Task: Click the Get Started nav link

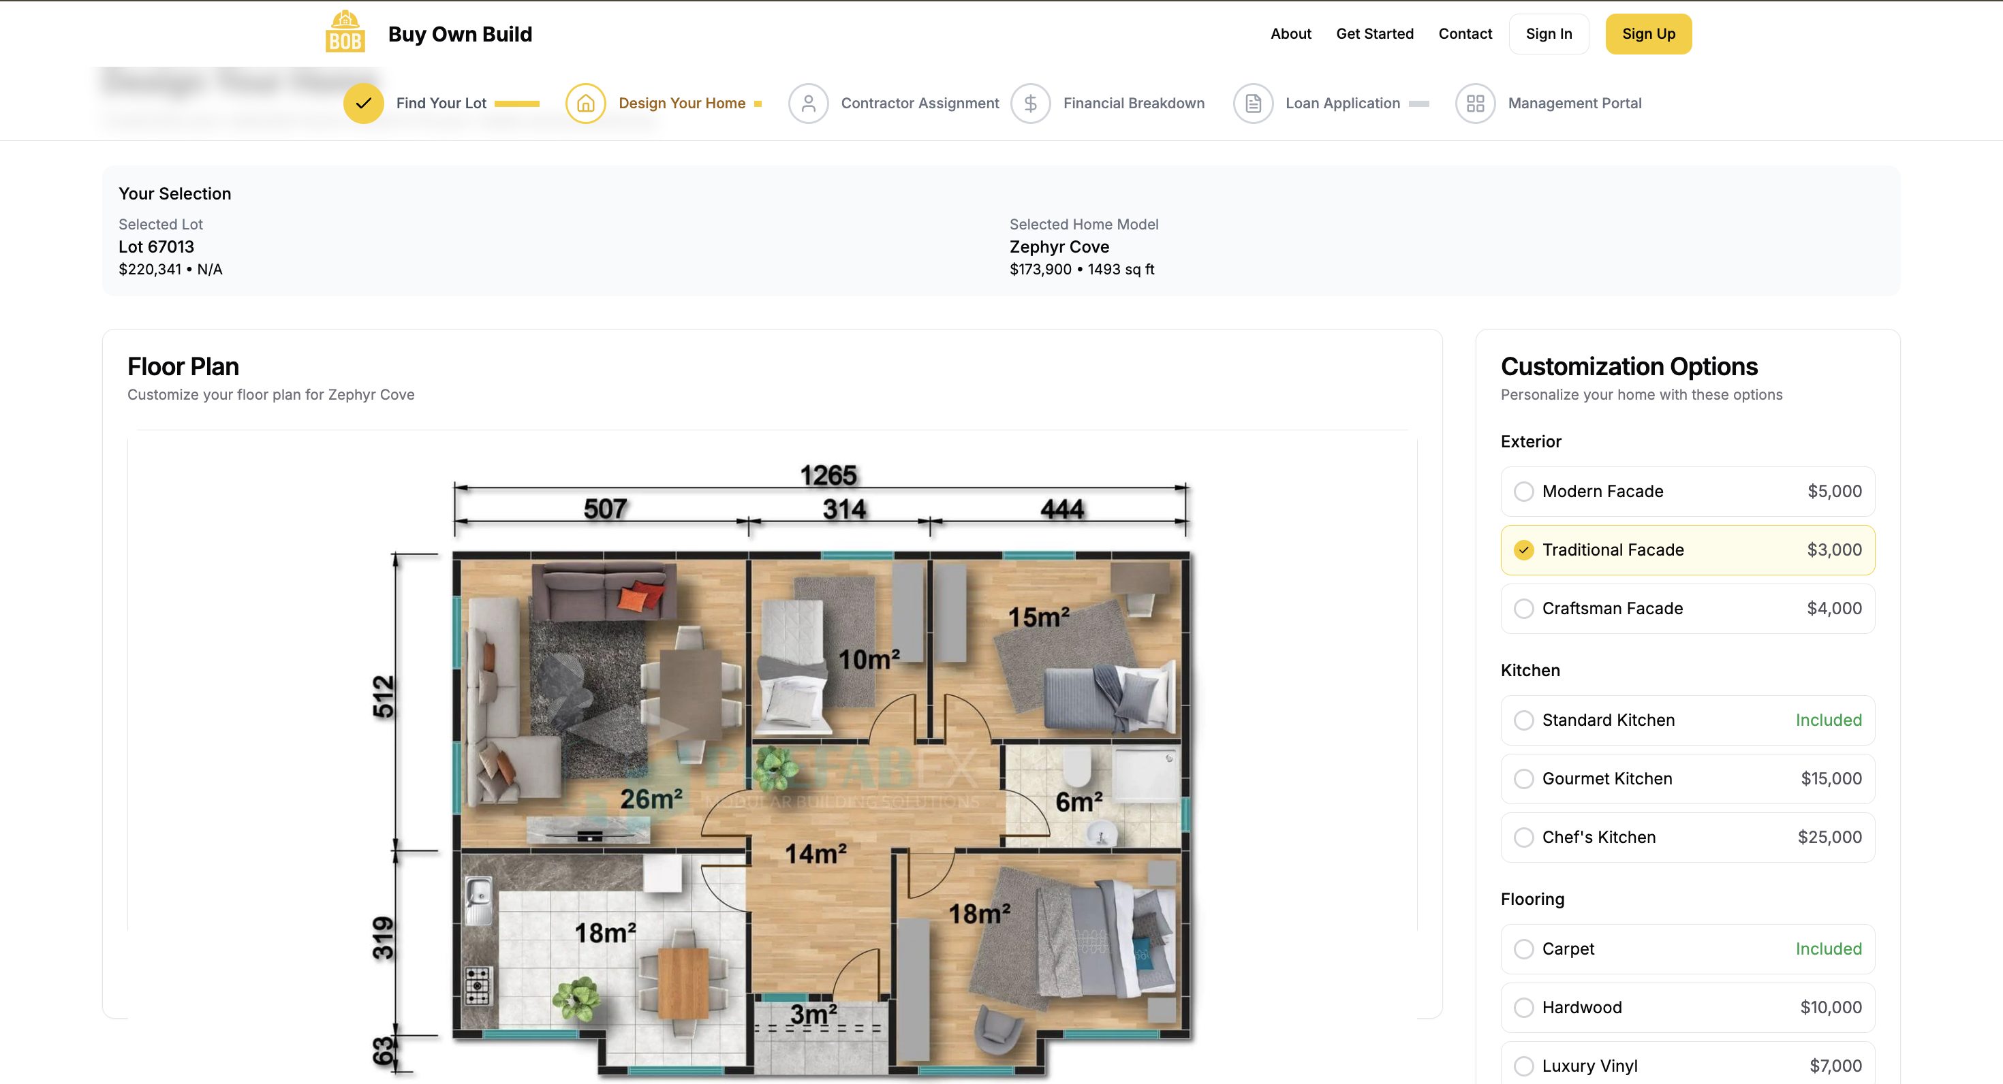Action: (x=1375, y=33)
